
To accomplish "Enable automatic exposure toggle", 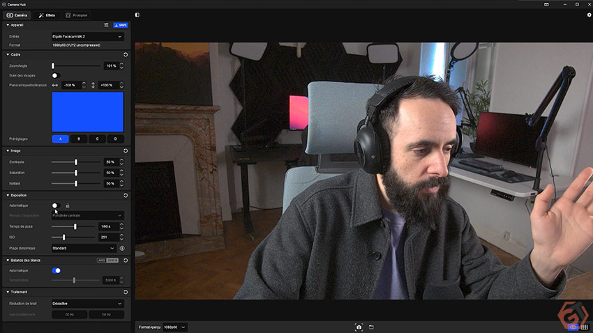I will click(x=56, y=206).
